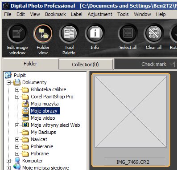Click the My Backups folder icon
Viewport: 177px width, 170px height.
[x=25, y=132]
